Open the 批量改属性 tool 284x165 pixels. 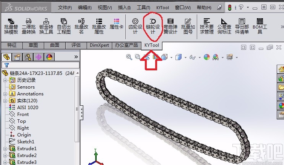99,26
